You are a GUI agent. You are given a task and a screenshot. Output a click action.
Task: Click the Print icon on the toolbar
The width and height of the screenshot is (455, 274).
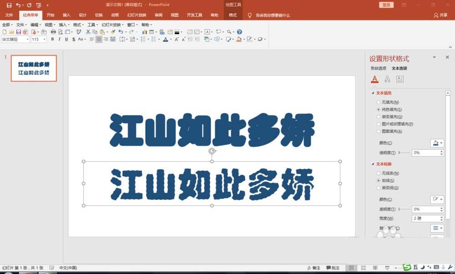(x=53, y=32)
